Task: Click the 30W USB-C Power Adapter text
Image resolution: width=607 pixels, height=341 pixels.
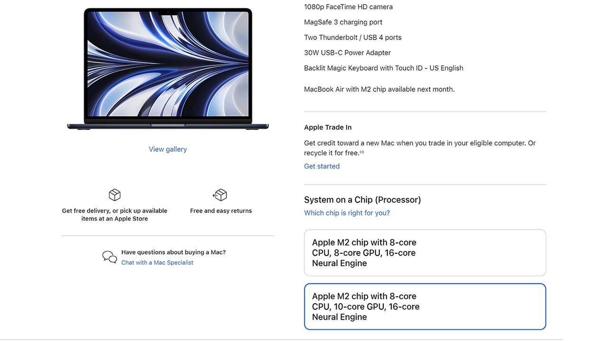Action: tap(347, 53)
